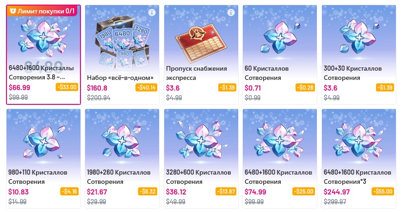
Task: Open the 6480+1600 Кристаллов Сотворения*3 title
Action: (x=357, y=177)
